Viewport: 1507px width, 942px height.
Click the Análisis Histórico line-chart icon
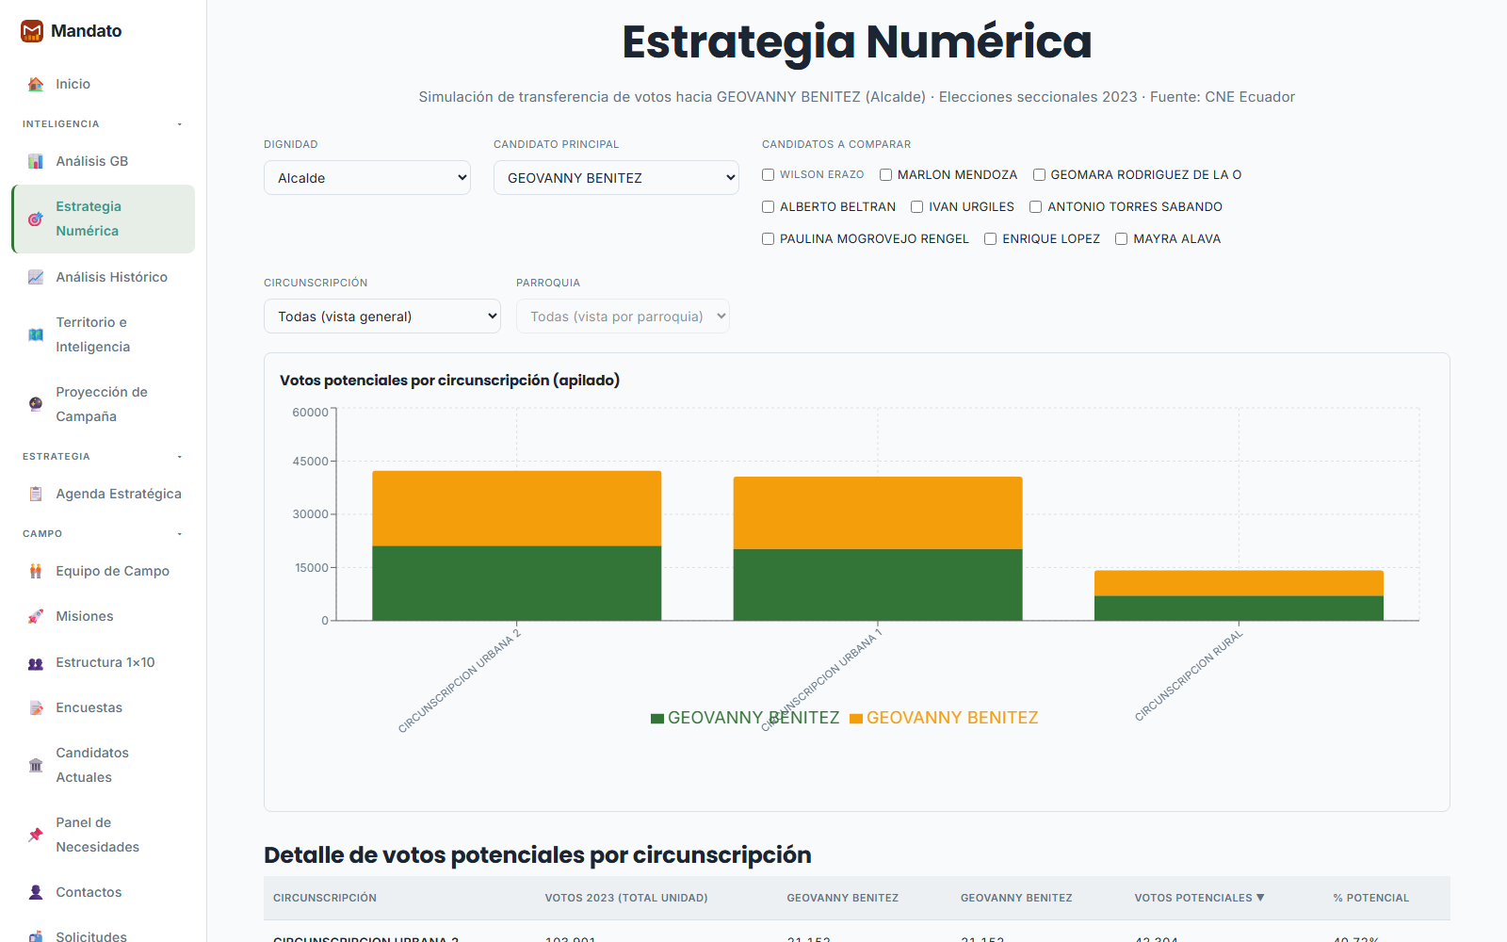pyautogui.click(x=36, y=277)
